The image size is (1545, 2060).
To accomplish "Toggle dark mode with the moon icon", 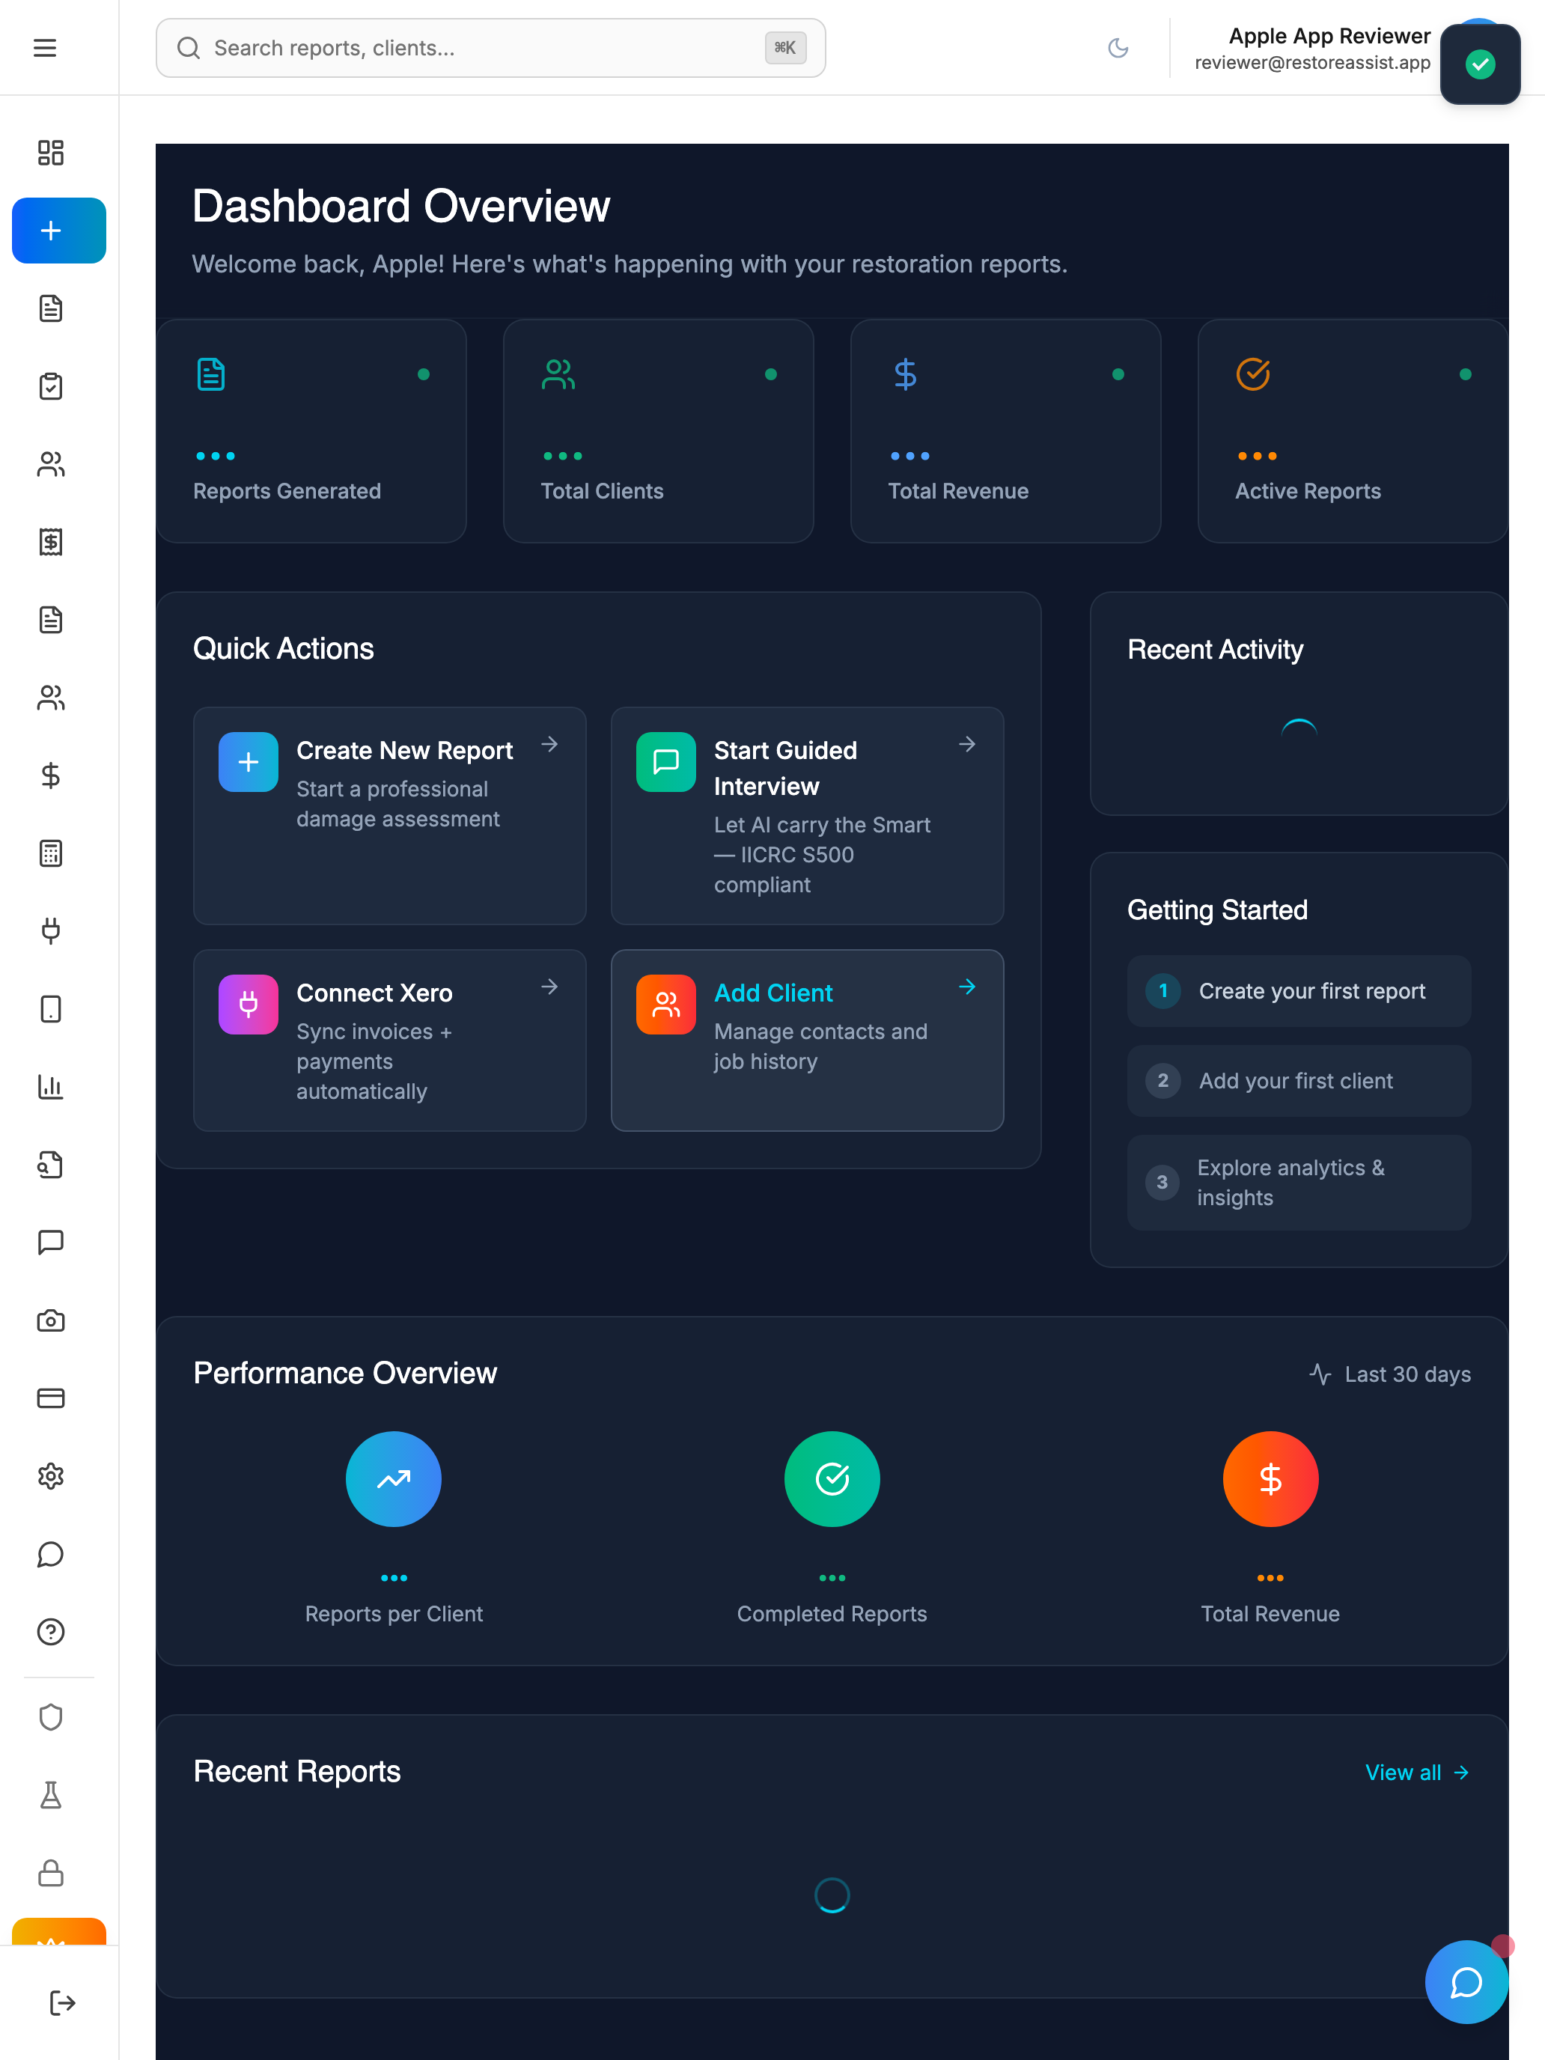I will (1118, 47).
